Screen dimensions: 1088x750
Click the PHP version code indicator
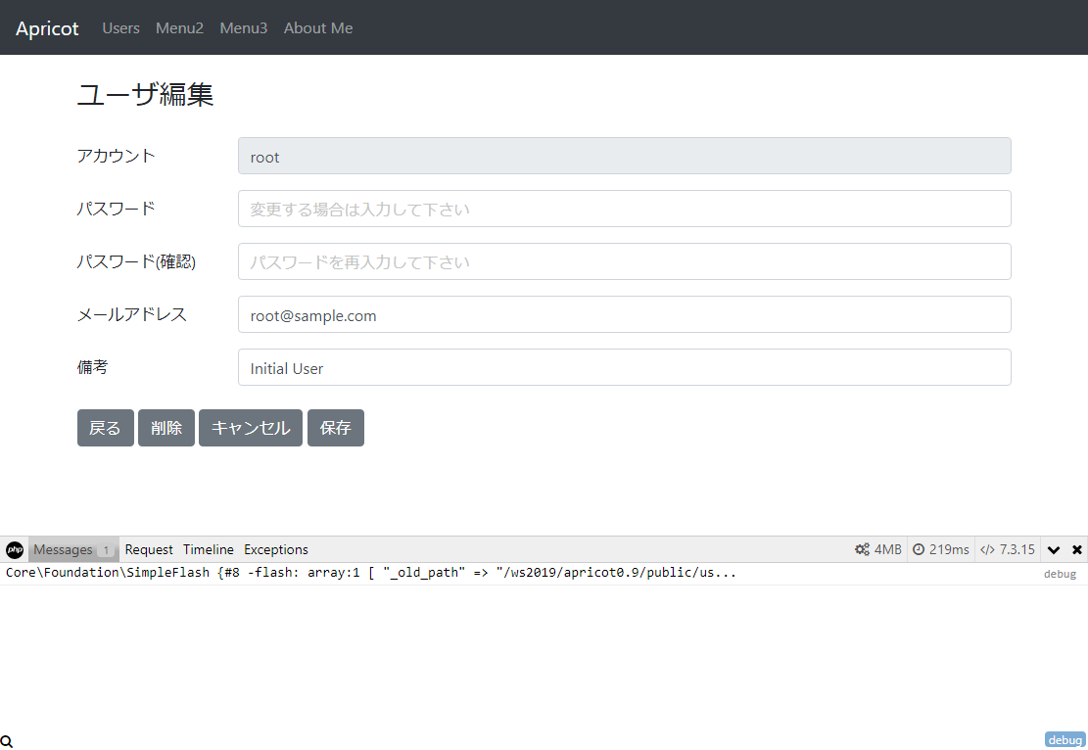click(1007, 549)
